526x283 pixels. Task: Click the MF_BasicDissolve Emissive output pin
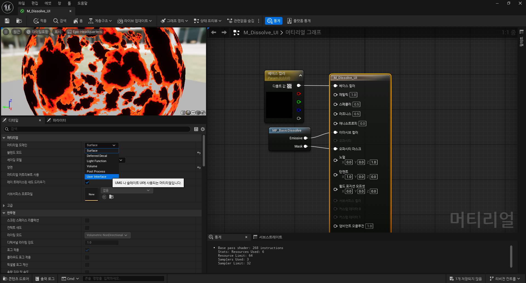[306, 138]
